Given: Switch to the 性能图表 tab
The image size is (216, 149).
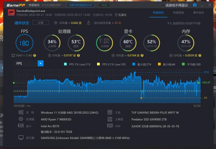Looking at the screenshot, I should (179, 13).
